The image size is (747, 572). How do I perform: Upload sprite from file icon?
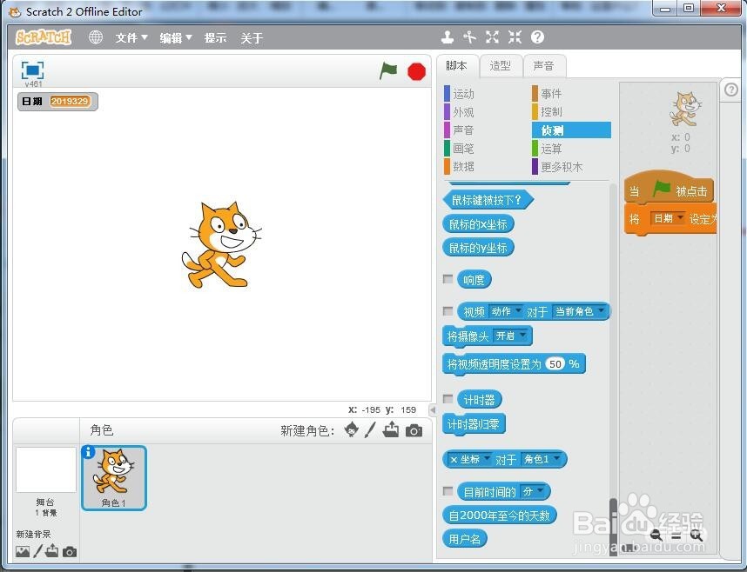point(391,429)
